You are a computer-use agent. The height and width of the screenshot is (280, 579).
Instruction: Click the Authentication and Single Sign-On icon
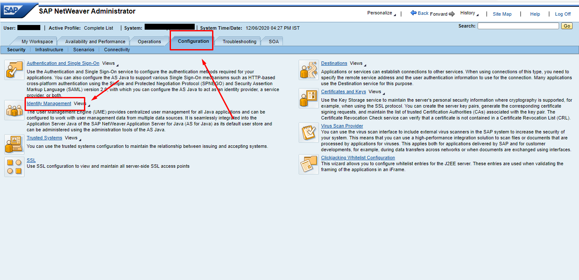point(14,70)
